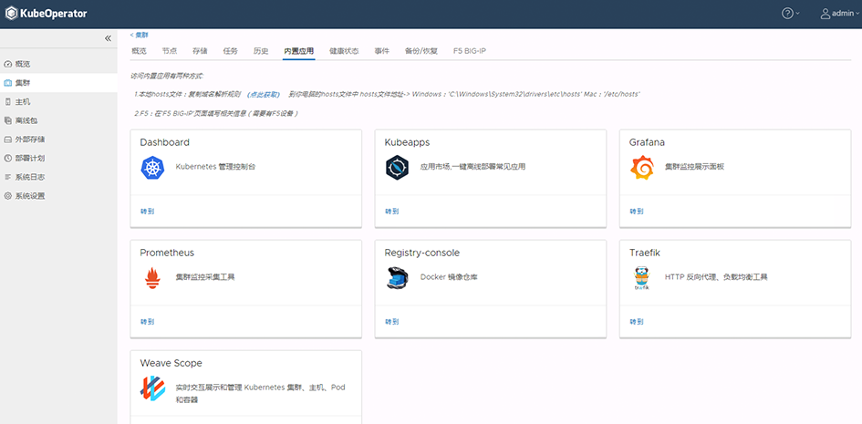This screenshot has height=424, width=862.
Task: Click the 主机 sidebar icon
Action: (7, 101)
